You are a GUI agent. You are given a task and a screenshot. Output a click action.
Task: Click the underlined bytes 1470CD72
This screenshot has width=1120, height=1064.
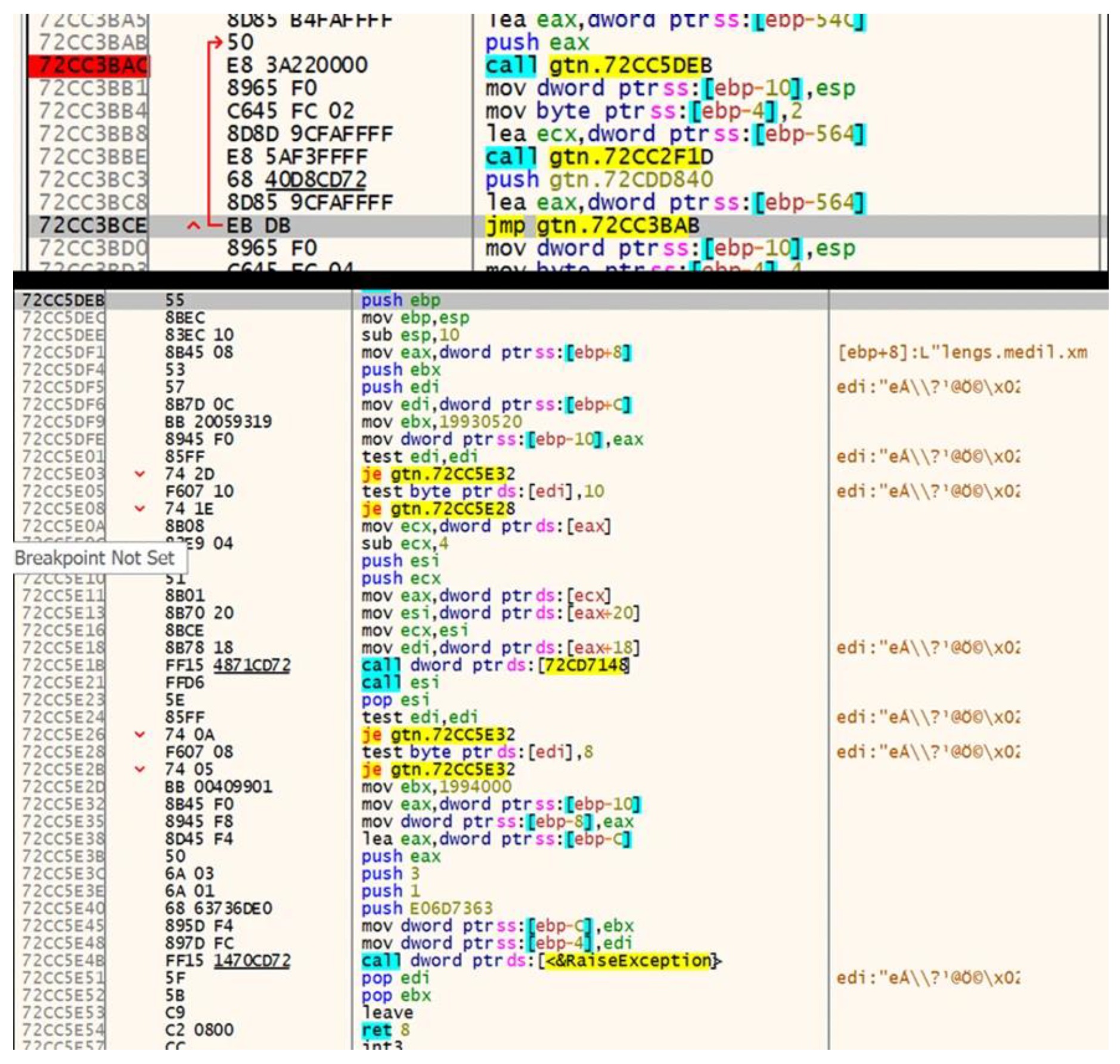(x=252, y=960)
